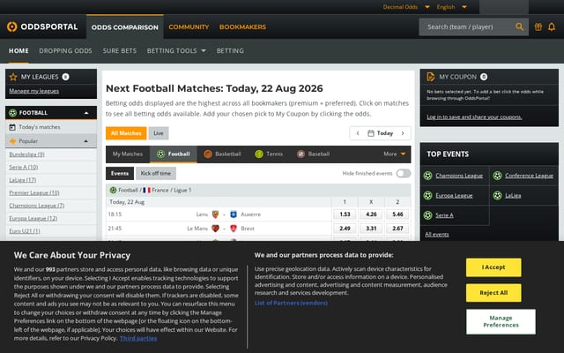This screenshot has height=353, width=564.
Task: Select the Basketball sport tab
Action: point(223,154)
